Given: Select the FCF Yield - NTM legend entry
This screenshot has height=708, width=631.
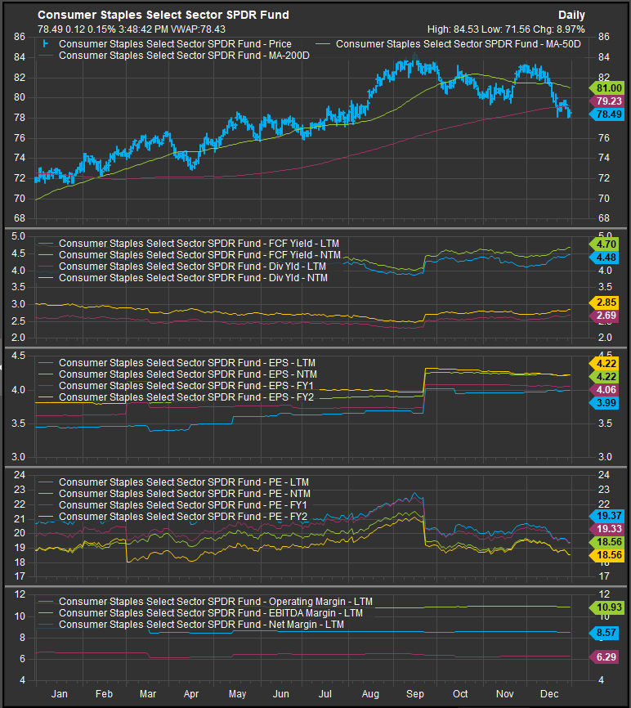Looking at the screenshot, I should (190, 255).
